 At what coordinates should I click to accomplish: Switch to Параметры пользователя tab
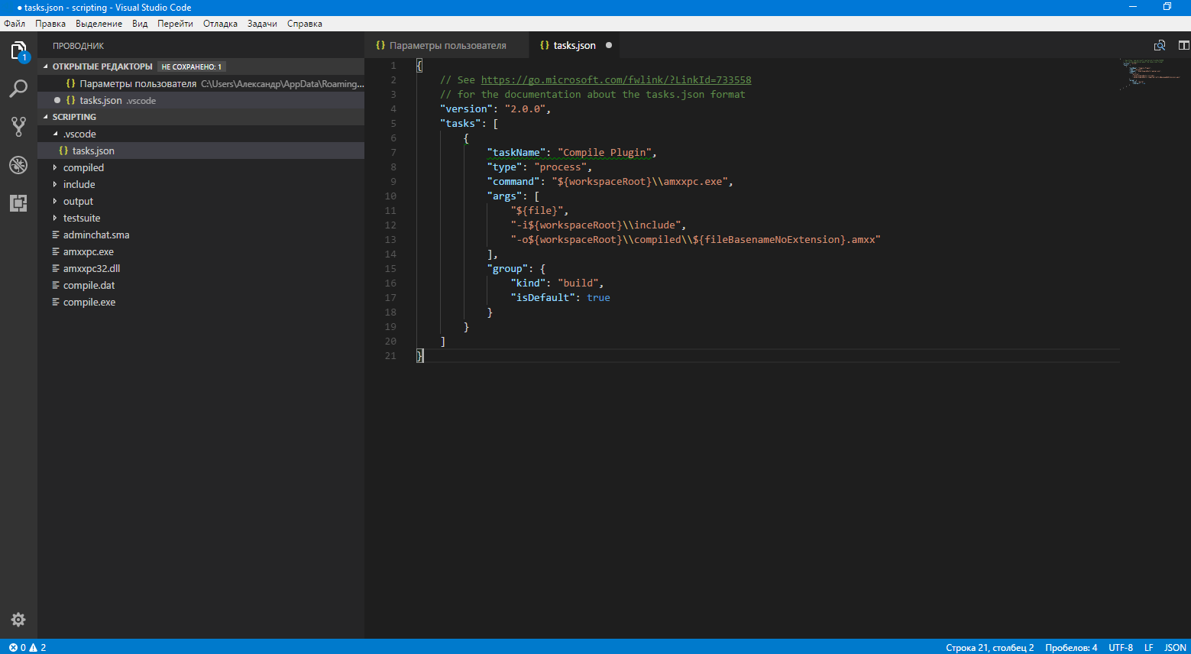447,45
